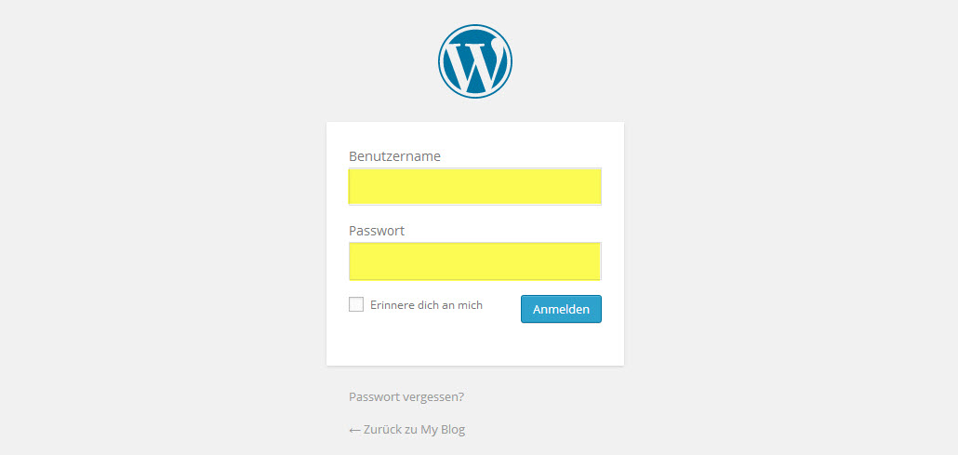Select the blue circular W emblem
This screenshot has width=958, height=455.
[474, 61]
